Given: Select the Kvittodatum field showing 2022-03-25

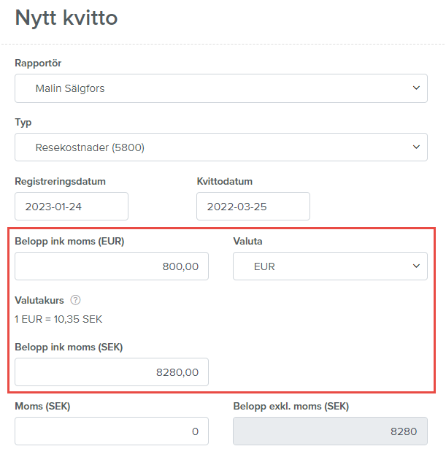Looking at the screenshot, I should point(253,207).
